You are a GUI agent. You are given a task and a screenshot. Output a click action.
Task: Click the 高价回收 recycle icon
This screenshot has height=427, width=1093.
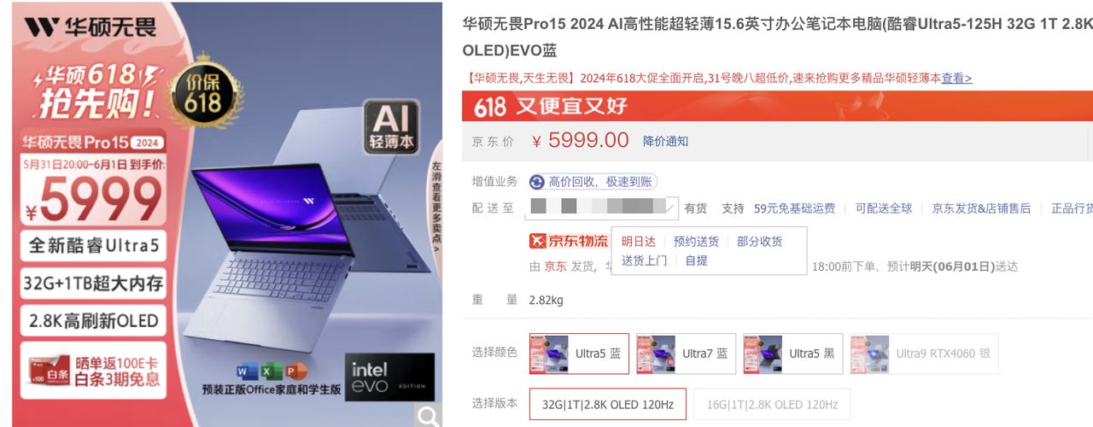click(x=537, y=182)
